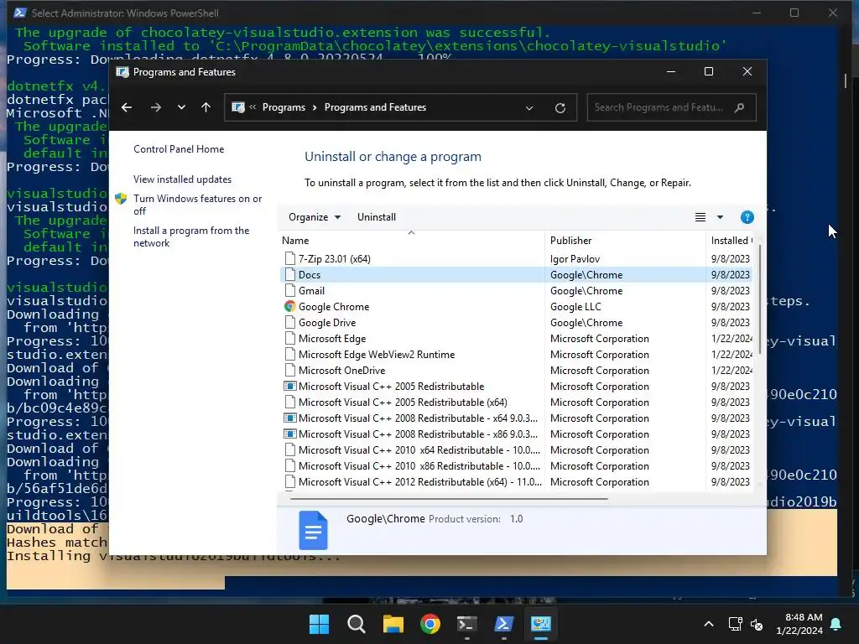Image resolution: width=859 pixels, height=644 pixels.
Task: Open the recent locations chevron
Action: [x=181, y=107]
